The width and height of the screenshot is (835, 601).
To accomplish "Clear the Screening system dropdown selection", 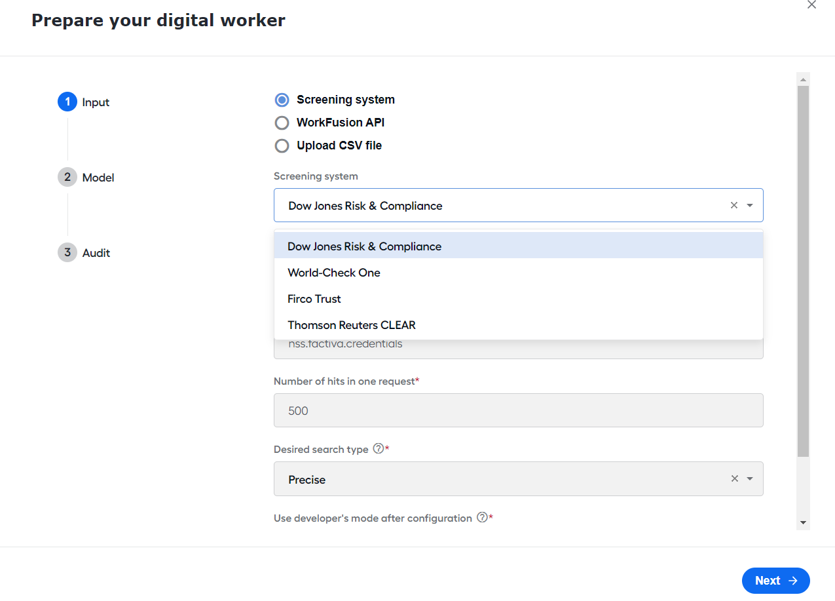I will click(x=734, y=205).
